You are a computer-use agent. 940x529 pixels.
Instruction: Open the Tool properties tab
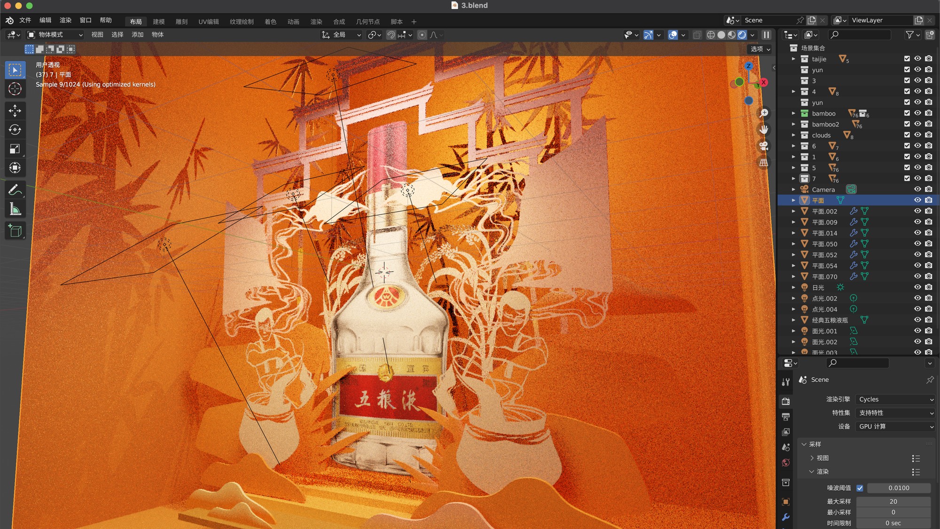point(786,382)
